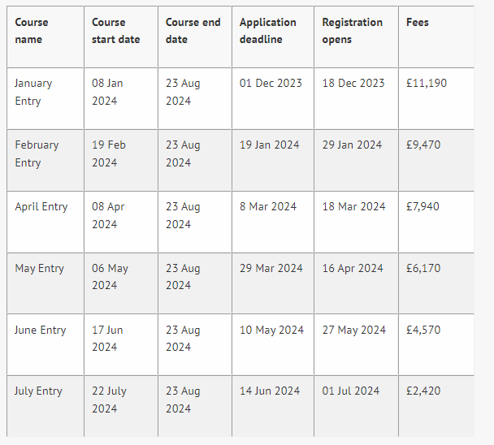Screen dimensions: 494x445
Task: Select the £9,470 fee value
Action: pyautogui.click(x=423, y=145)
